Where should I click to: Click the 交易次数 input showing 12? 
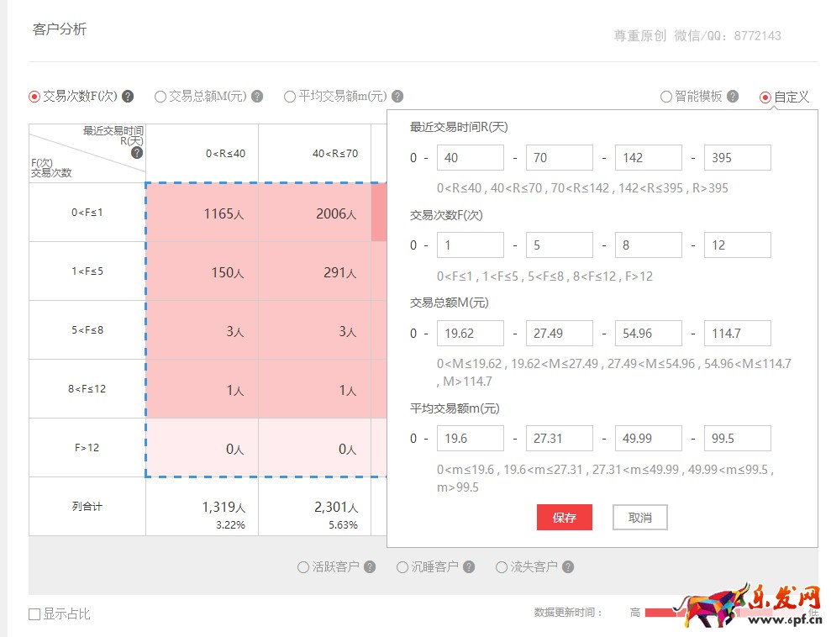pyautogui.click(x=737, y=245)
